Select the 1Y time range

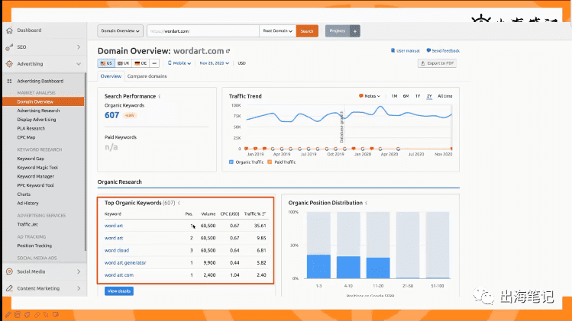418,96
